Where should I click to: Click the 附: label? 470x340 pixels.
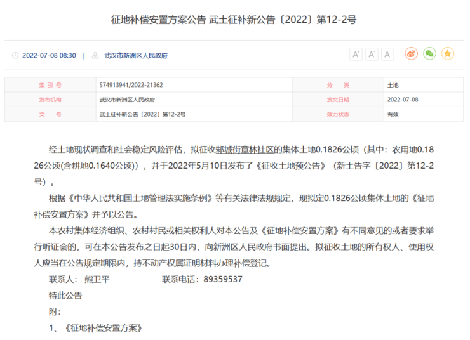(55, 312)
